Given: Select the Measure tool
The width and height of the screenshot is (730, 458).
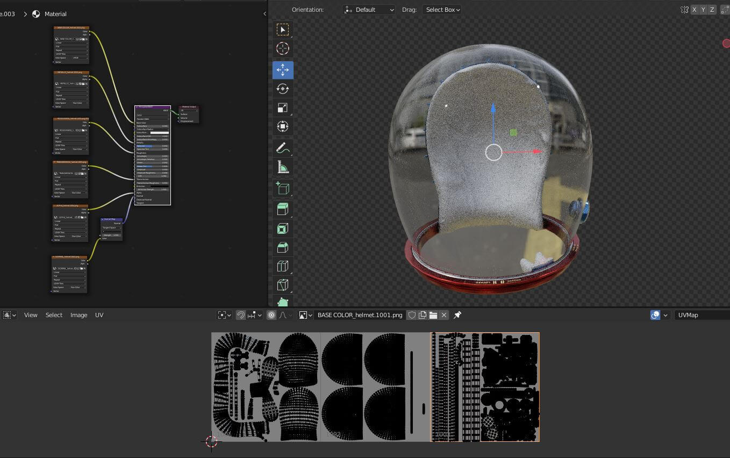Looking at the screenshot, I should (x=283, y=167).
